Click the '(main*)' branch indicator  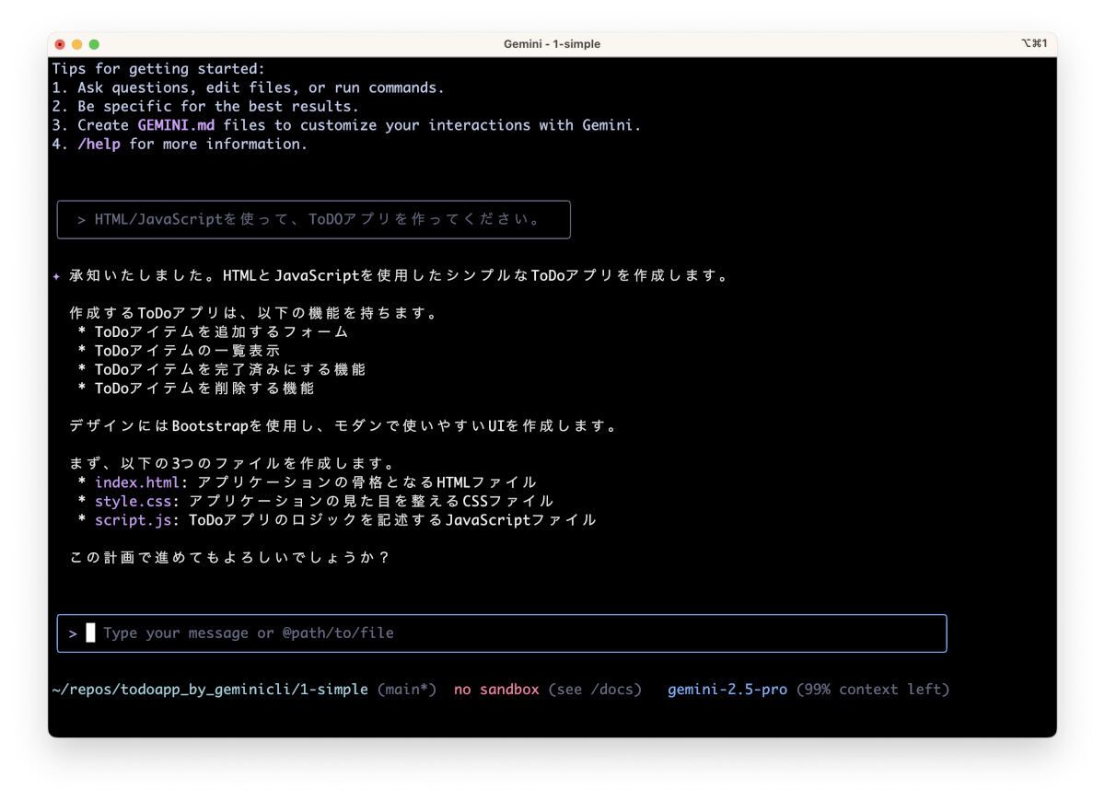point(407,690)
